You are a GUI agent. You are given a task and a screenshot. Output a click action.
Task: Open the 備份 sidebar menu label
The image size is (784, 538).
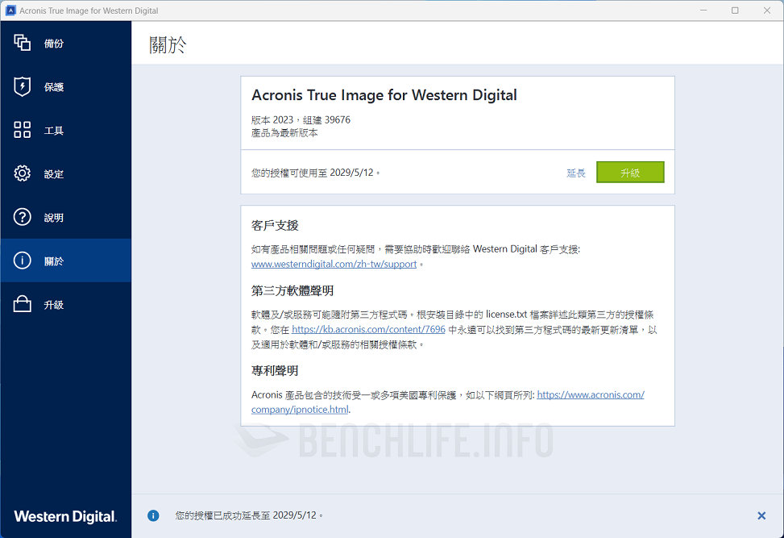53,44
